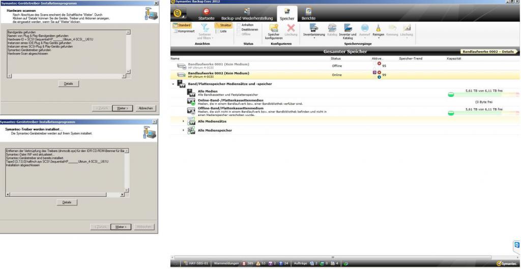Click the Kennung label icon
The image size is (521, 269).
(392, 28)
